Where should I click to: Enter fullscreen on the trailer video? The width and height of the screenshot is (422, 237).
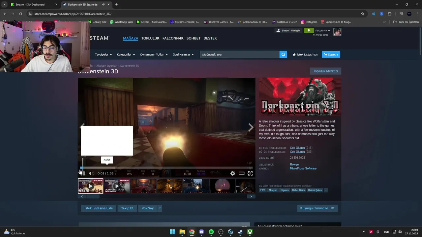coord(250,173)
